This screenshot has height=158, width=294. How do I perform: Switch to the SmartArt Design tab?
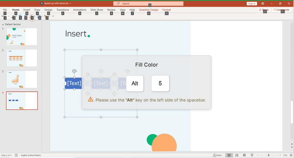coord(149,10)
